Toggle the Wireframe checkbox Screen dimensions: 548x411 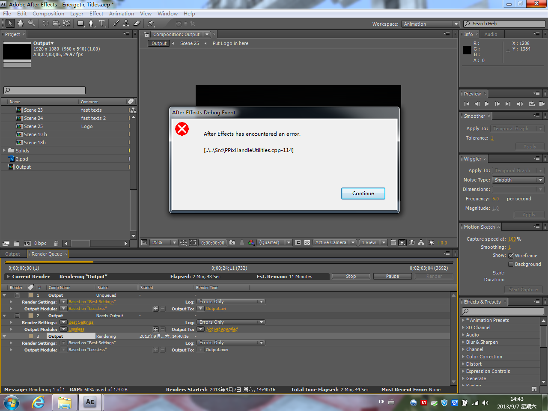coord(511,256)
